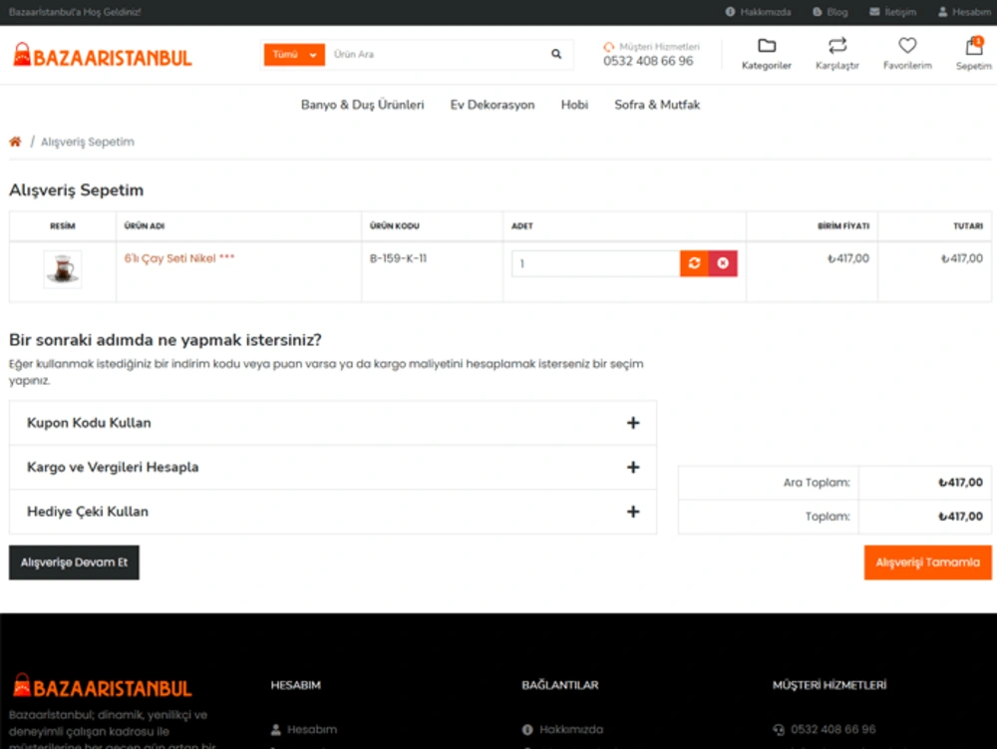
Task: Open the Karşılaştır compare icon
Action: [x=837, y=46]
